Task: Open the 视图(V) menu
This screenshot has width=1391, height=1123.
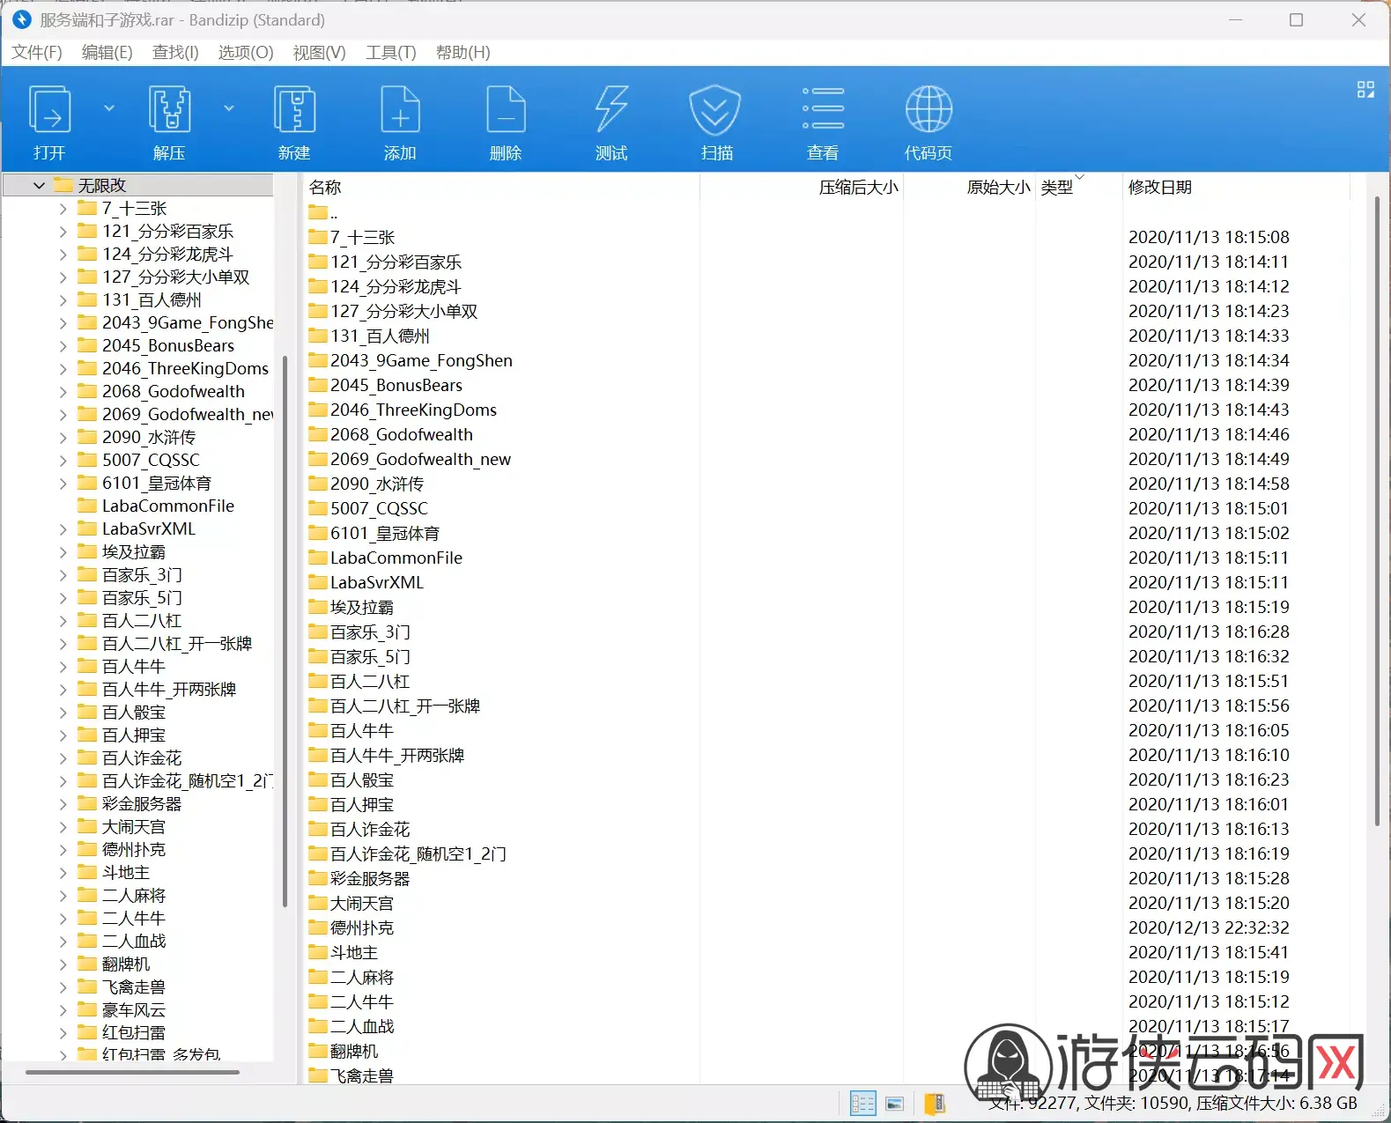Action: pyautogui.click(x=319, y=52)
